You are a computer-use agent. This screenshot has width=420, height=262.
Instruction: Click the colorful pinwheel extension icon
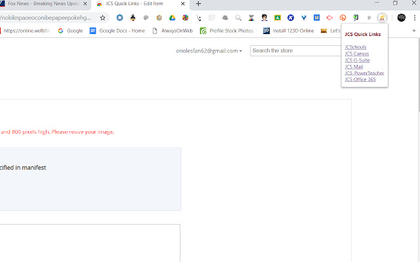click(x=185, y=18)
